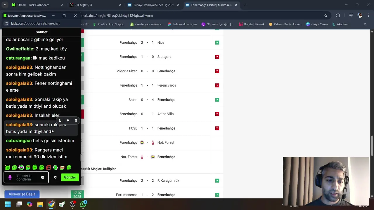Open Copilot from the taskbar
Screen dimensions: 374x210
pos(30,204)
